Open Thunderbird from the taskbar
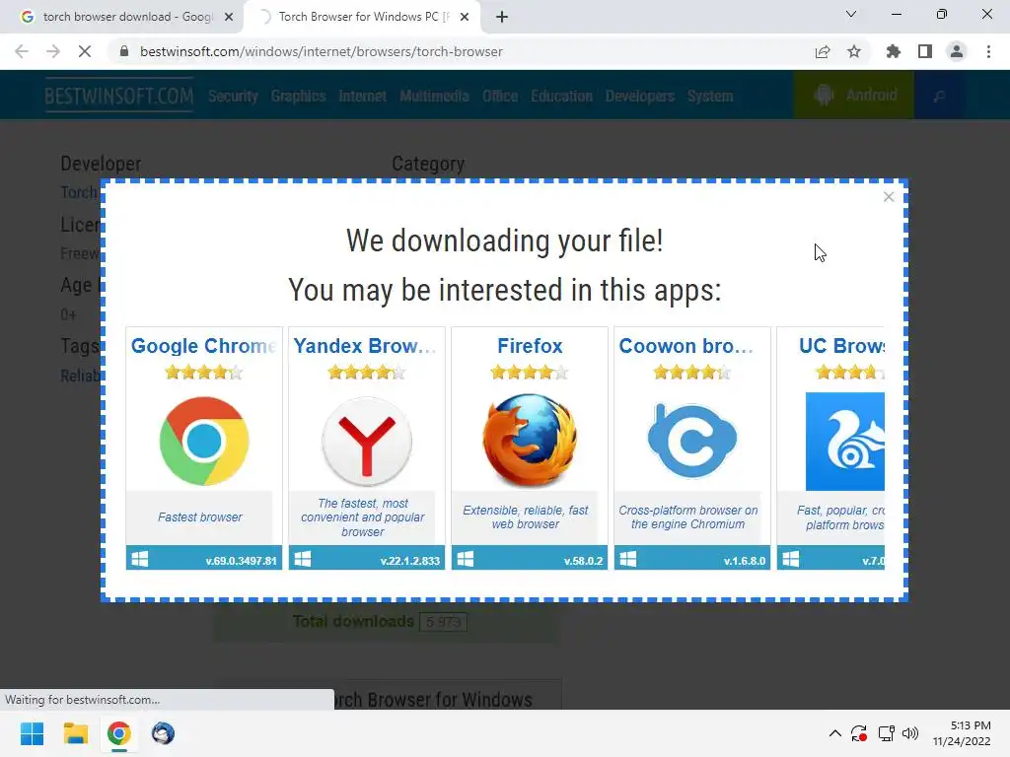 (163, 733)
